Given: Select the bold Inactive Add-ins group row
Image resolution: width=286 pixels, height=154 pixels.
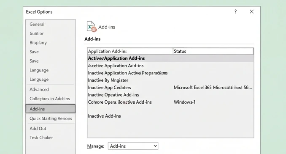Looking at the screenshot, I should pyautogui.click(x=170, y=116).
